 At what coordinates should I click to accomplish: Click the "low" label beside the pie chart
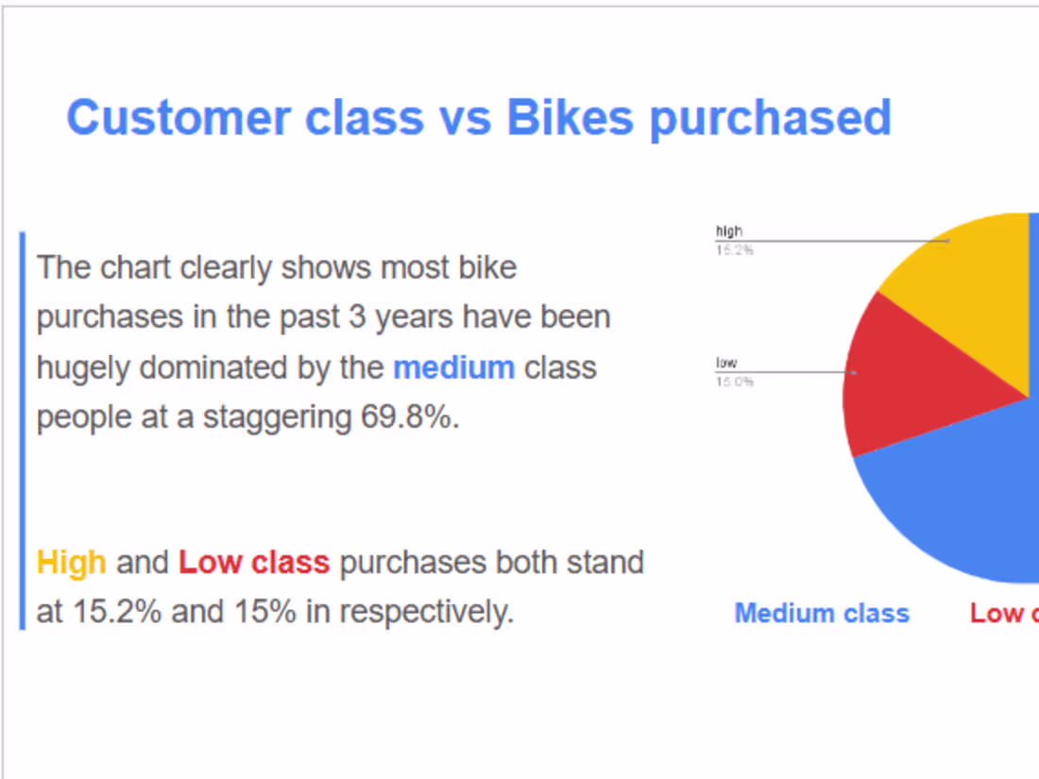coord(726,364)
